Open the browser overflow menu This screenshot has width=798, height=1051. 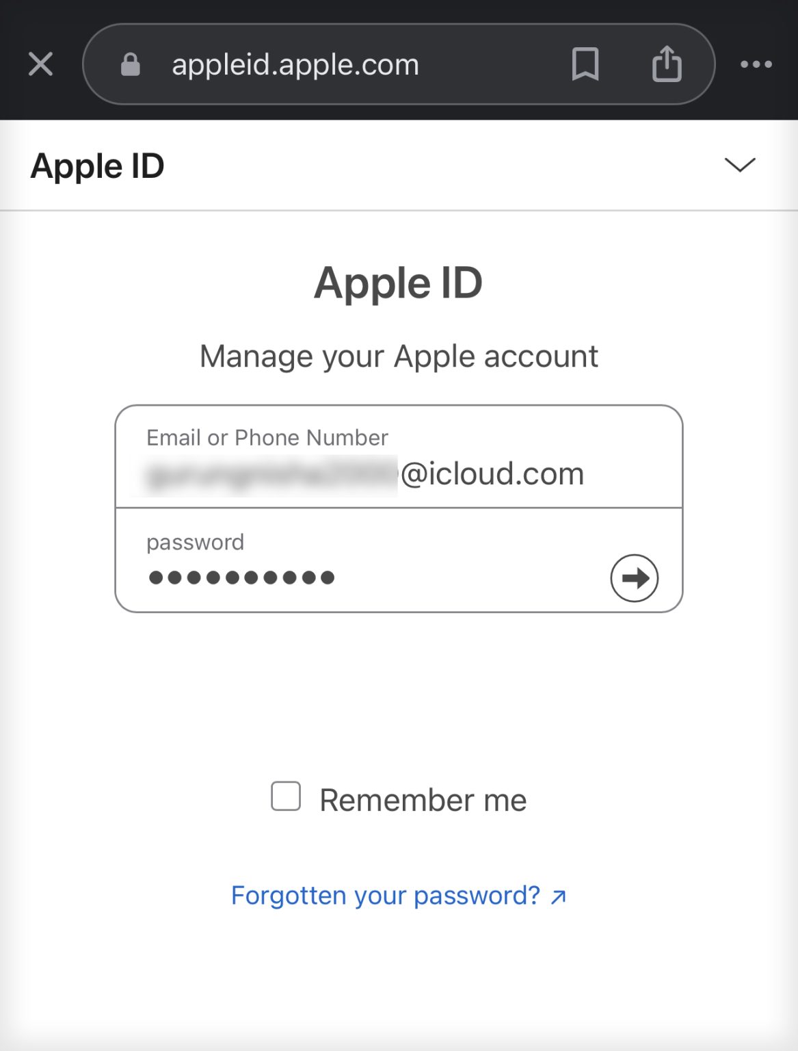click(756, 64)
